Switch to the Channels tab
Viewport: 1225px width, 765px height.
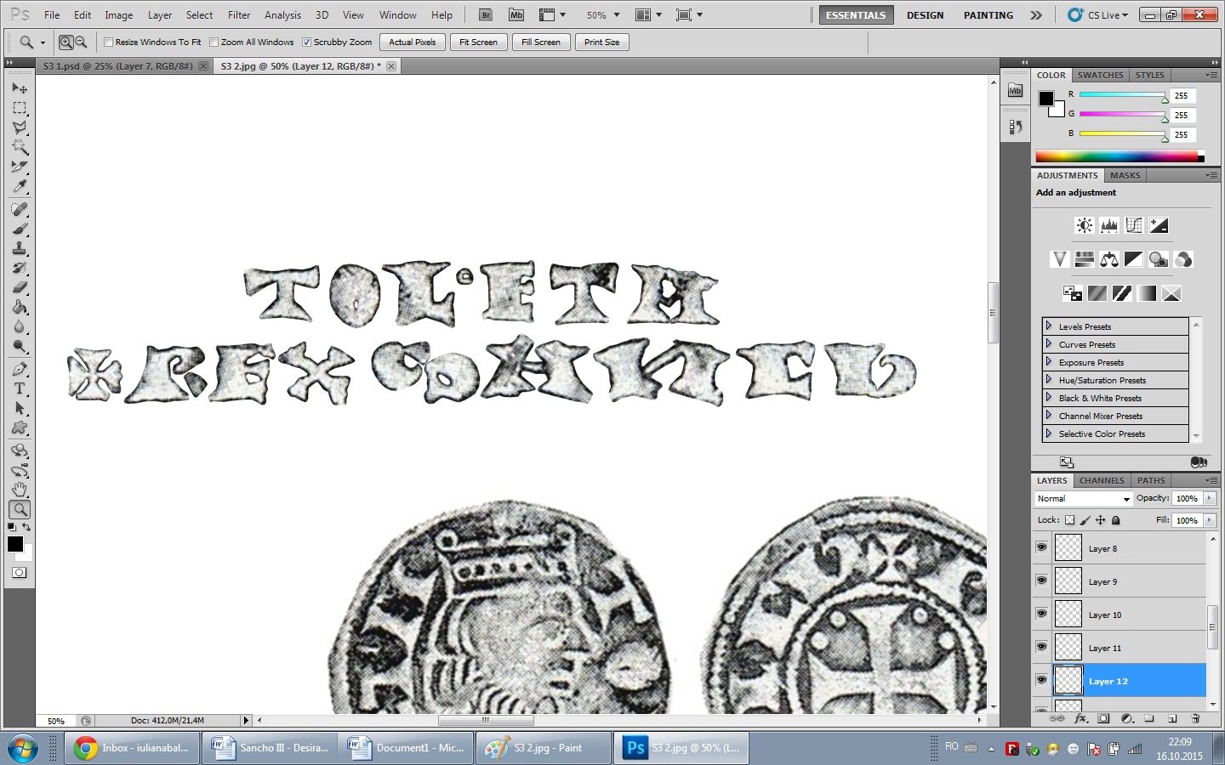pyautogui.click(x=1101, y=480)
